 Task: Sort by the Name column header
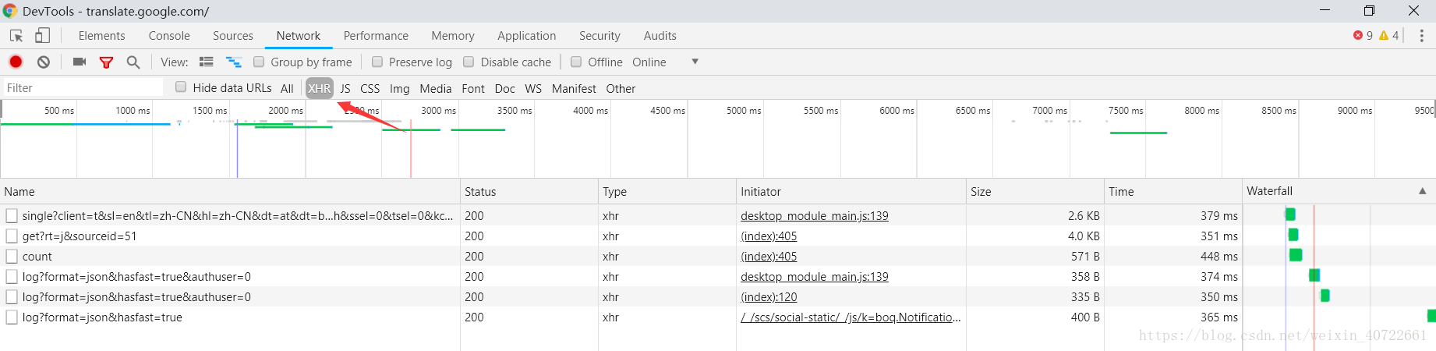coord(230,192)
